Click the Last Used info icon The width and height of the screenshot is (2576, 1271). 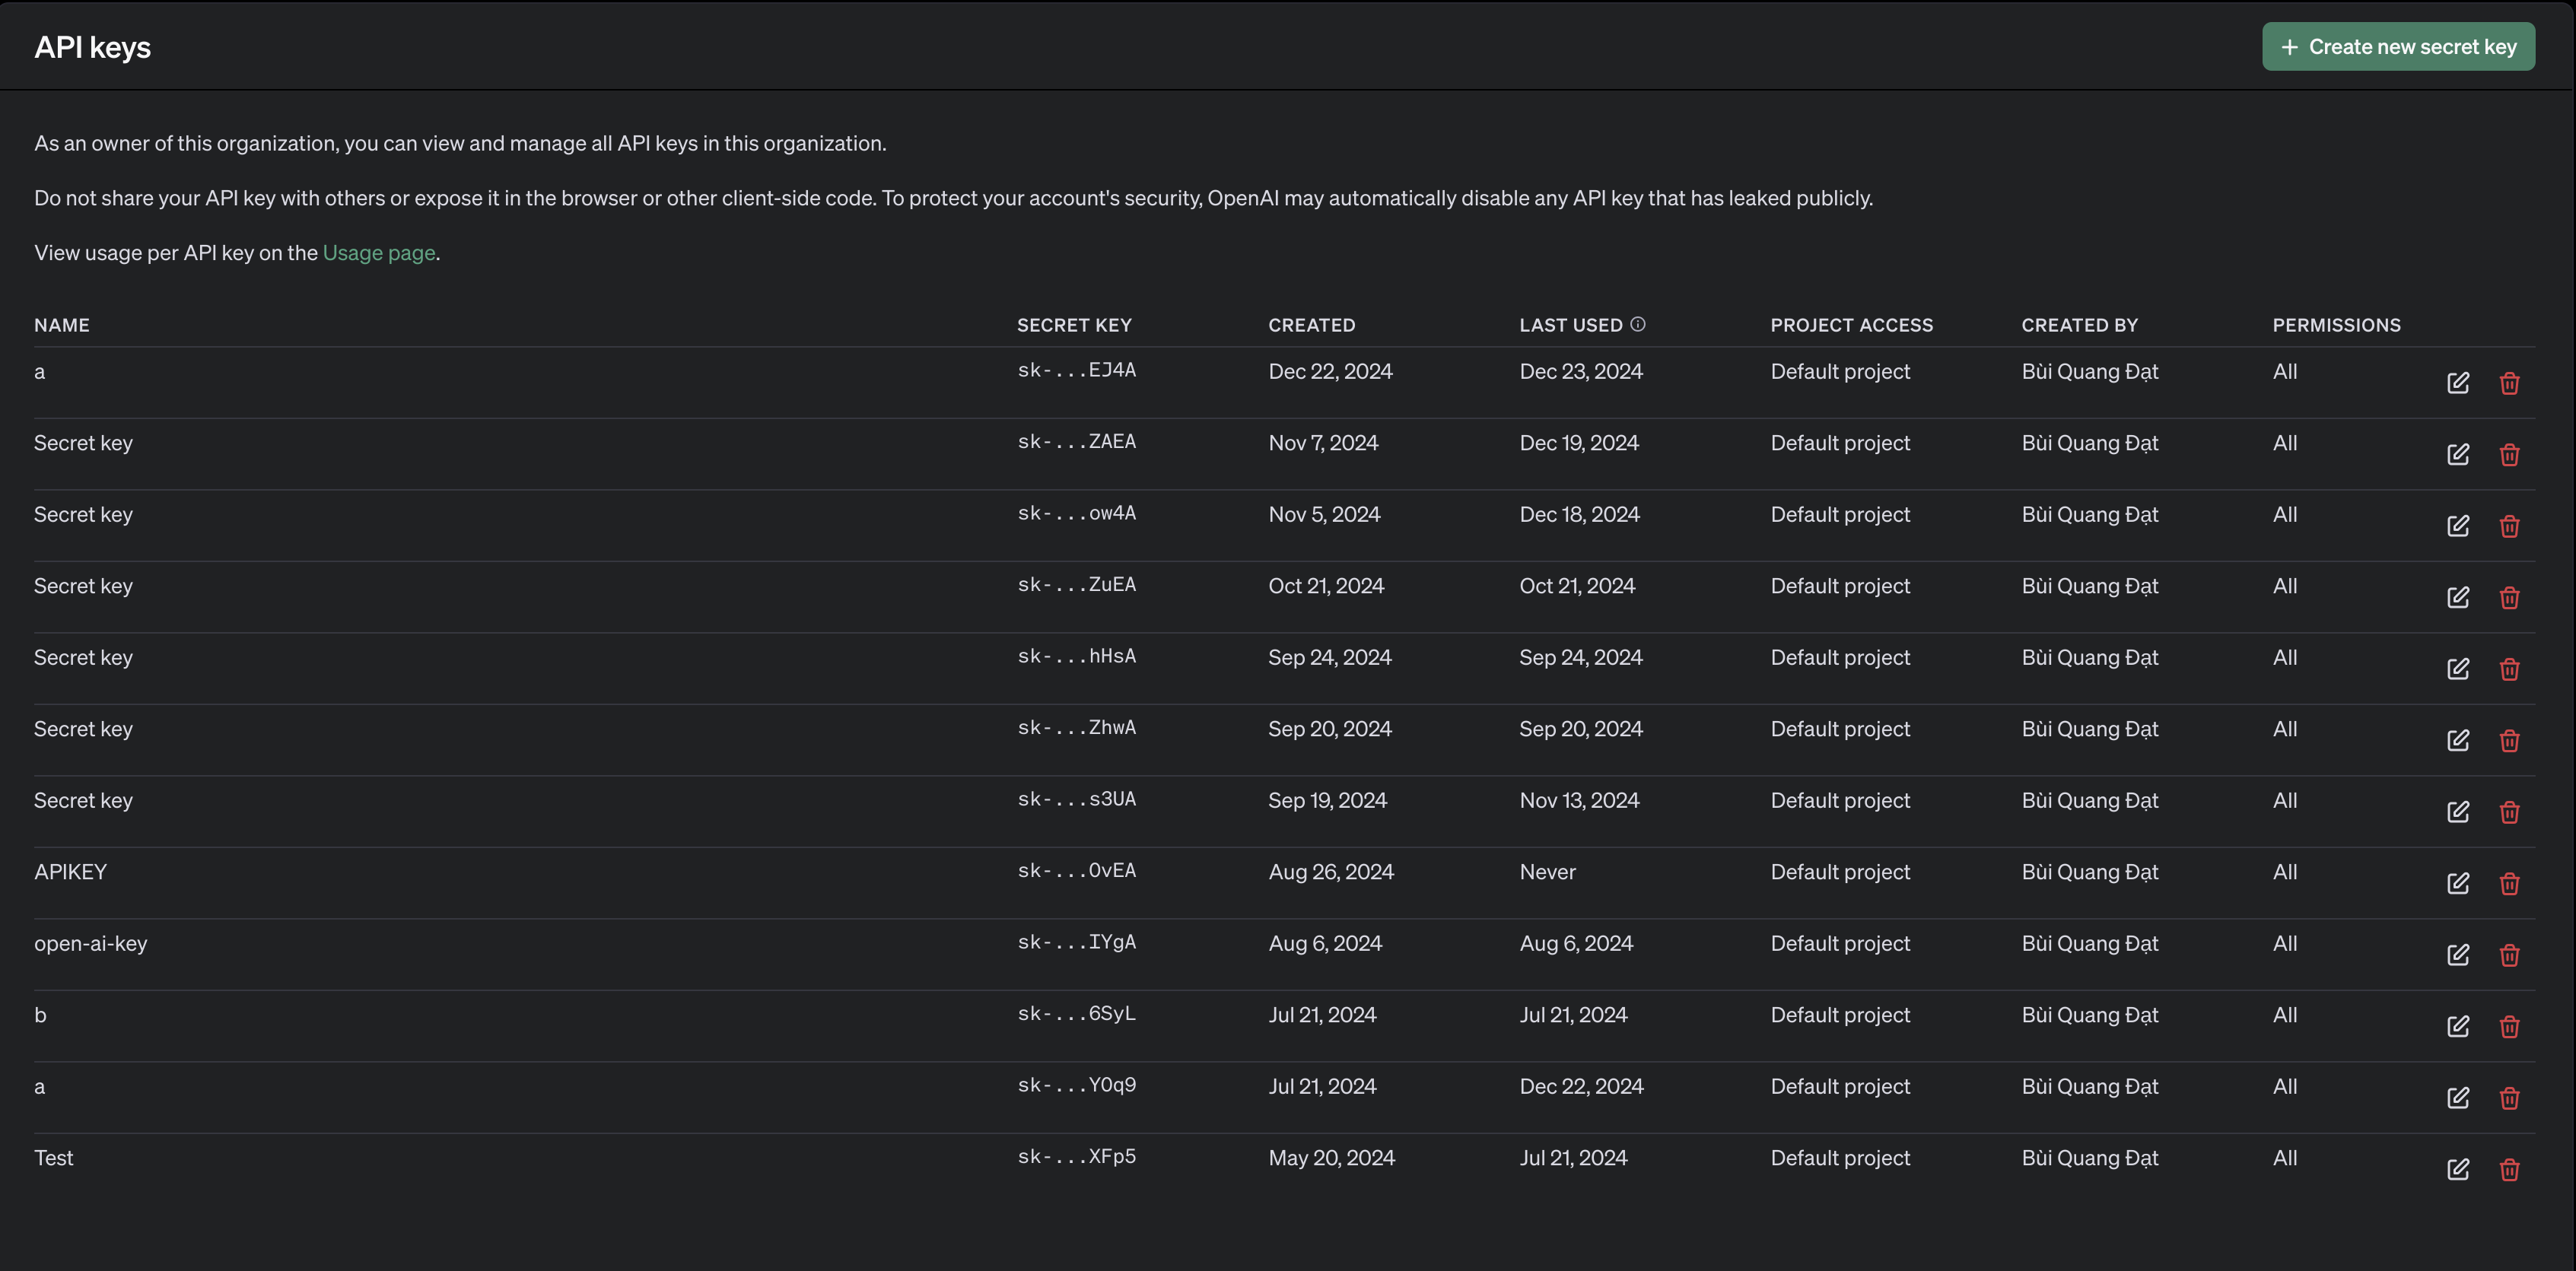click(x=1637, y=324)
